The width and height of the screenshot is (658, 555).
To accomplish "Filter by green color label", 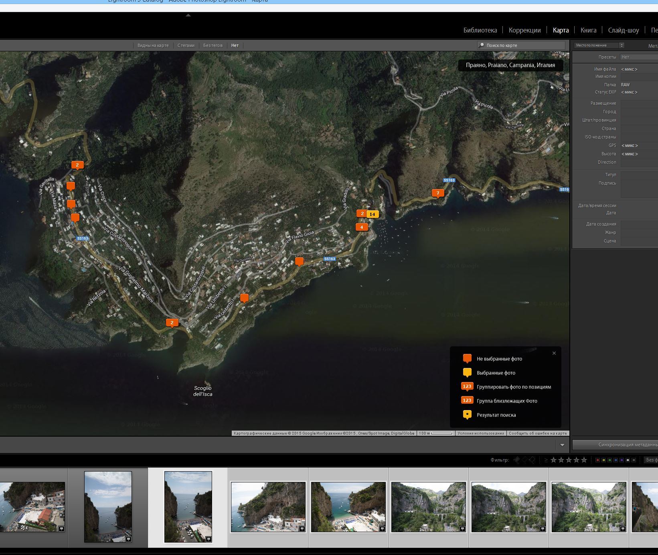I will pos(609,460).
